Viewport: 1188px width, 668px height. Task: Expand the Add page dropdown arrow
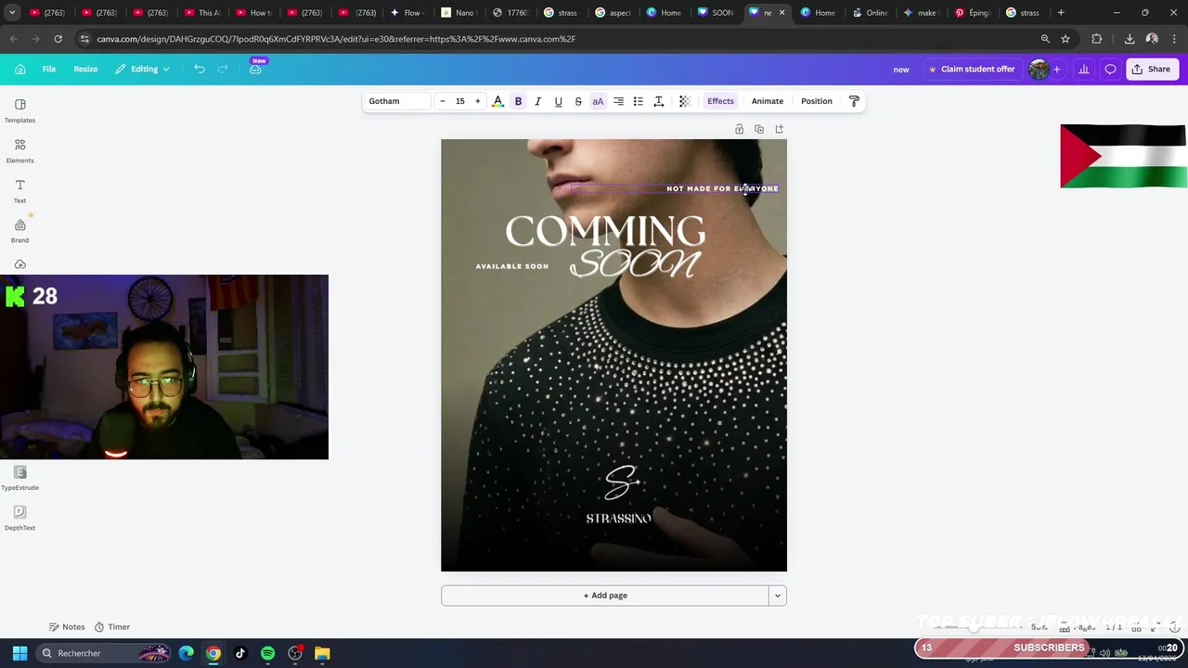(778, 596)
